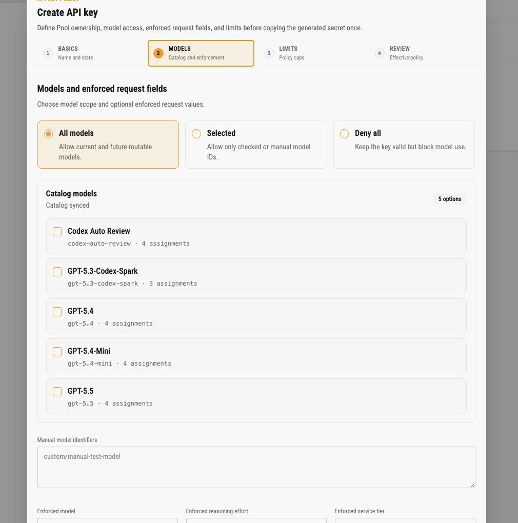Image resolution: width=518 pixels, height=523 pixels.
Task: Click the Create API key title
Action: [x=67, y=13]
